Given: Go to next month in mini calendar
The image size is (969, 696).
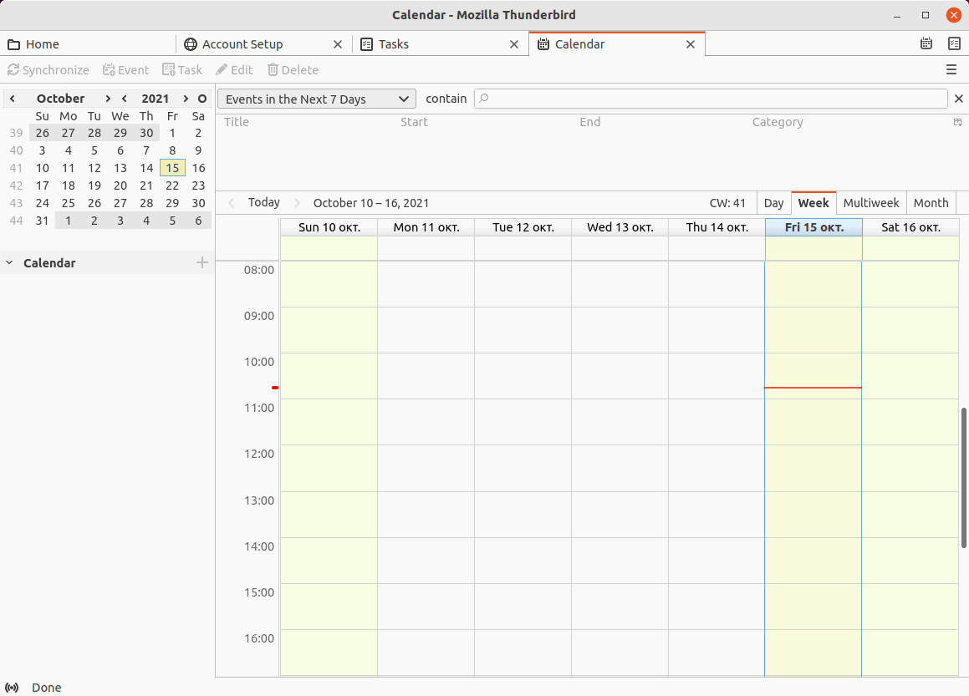Looking at the screenshot, I should 108,99.
